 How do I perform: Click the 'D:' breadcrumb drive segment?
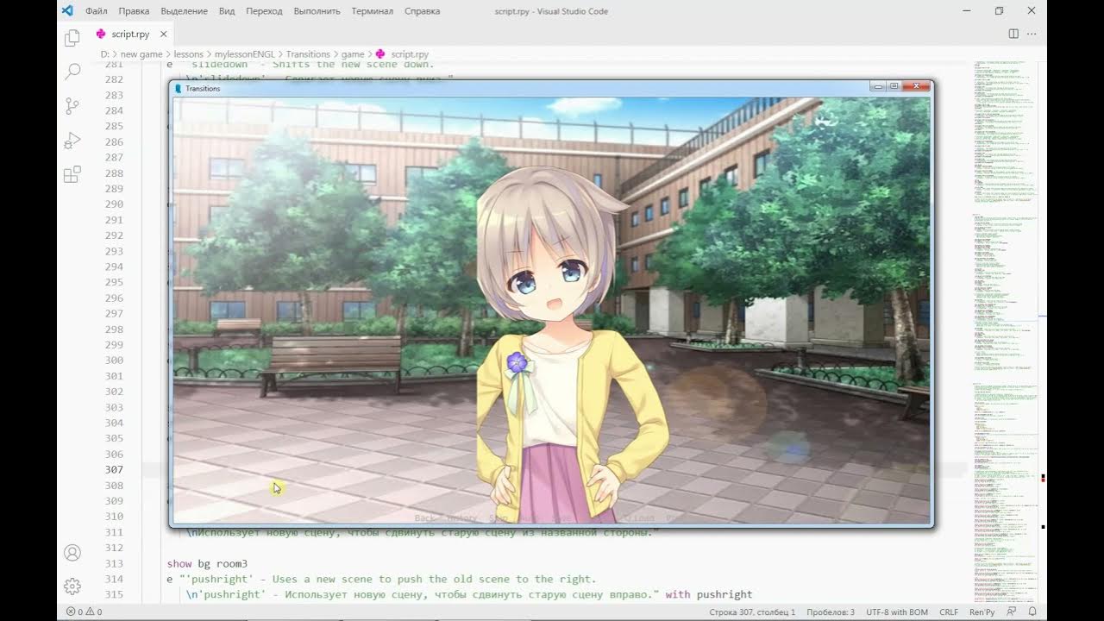pyautogui.click(x=105, y=54)
